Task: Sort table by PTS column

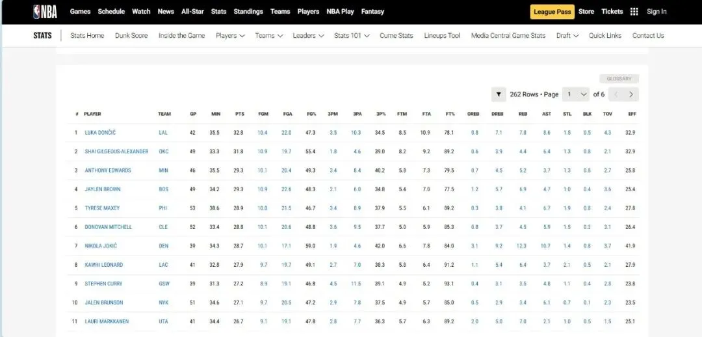Action: coord(240,115)
